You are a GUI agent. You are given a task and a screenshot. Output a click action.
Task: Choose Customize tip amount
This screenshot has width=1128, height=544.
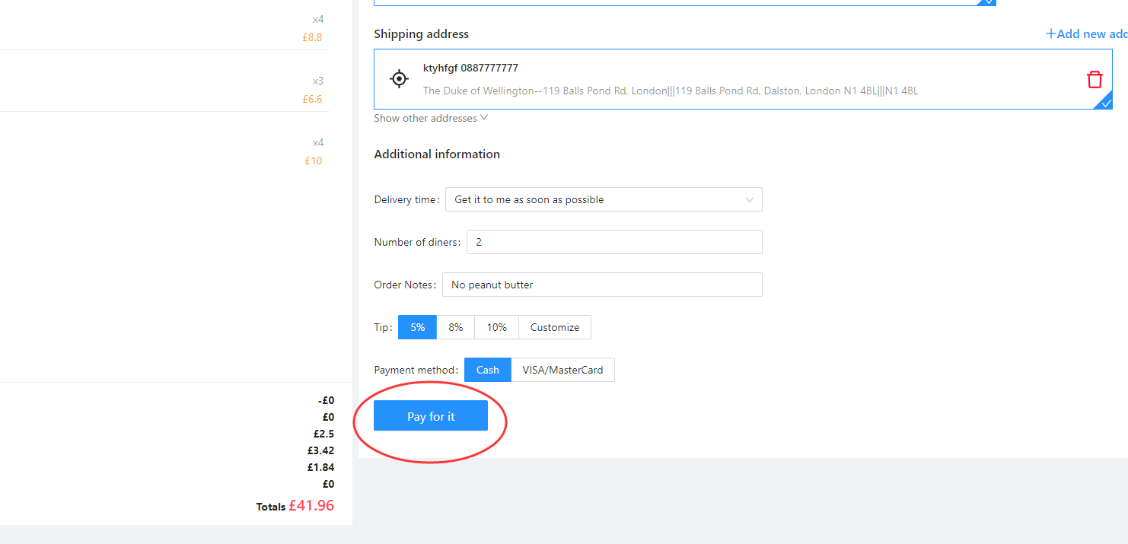[x=555, y=327]
